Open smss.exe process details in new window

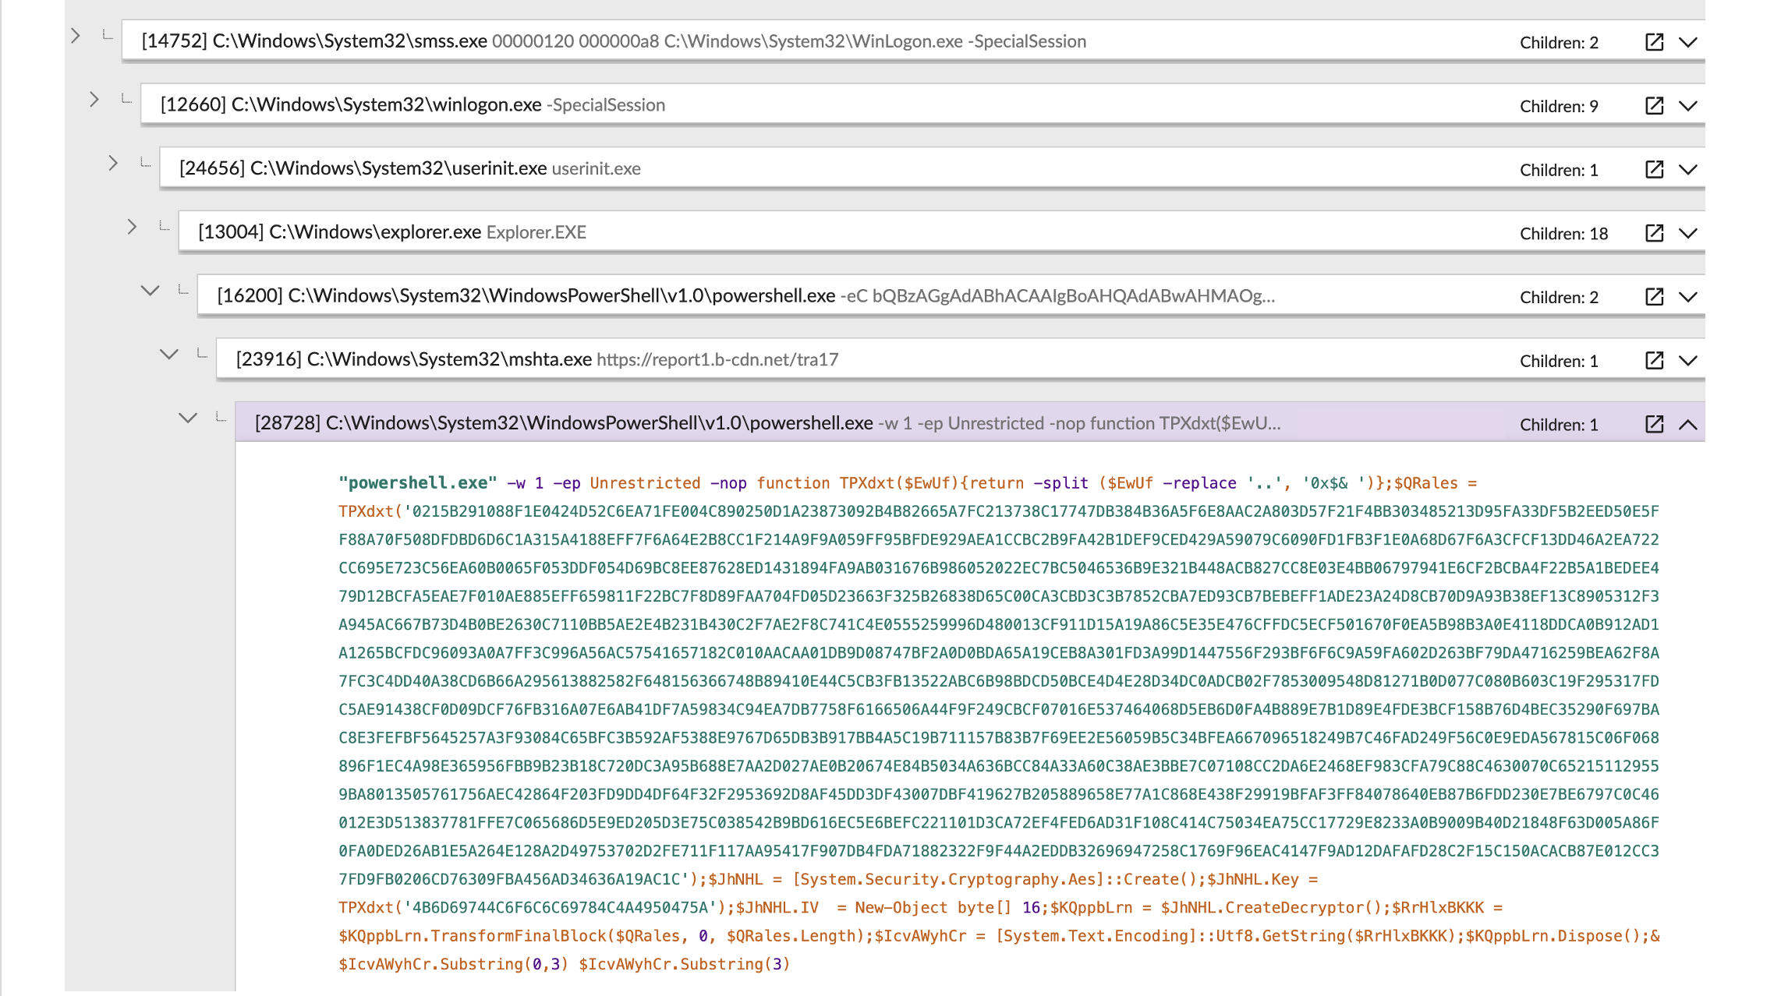tap(1654, 42)
